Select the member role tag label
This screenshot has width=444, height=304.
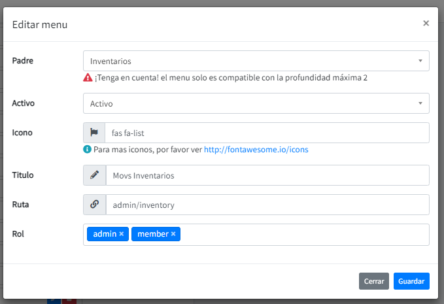pos(152,234)
